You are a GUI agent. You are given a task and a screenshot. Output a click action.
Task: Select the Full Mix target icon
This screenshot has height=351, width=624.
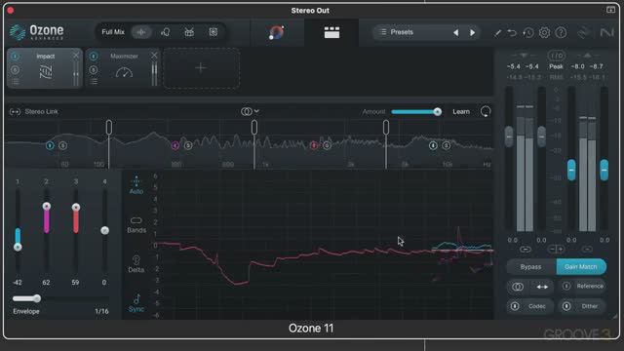pyautogui.click(x=141, y=32)
